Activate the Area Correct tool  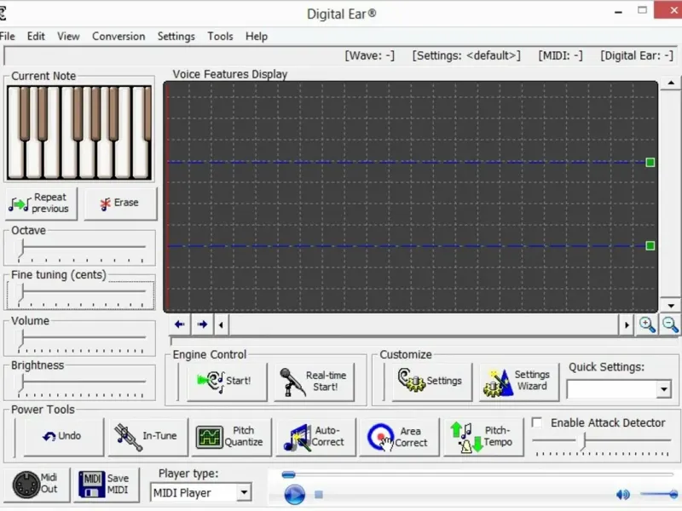399,436
